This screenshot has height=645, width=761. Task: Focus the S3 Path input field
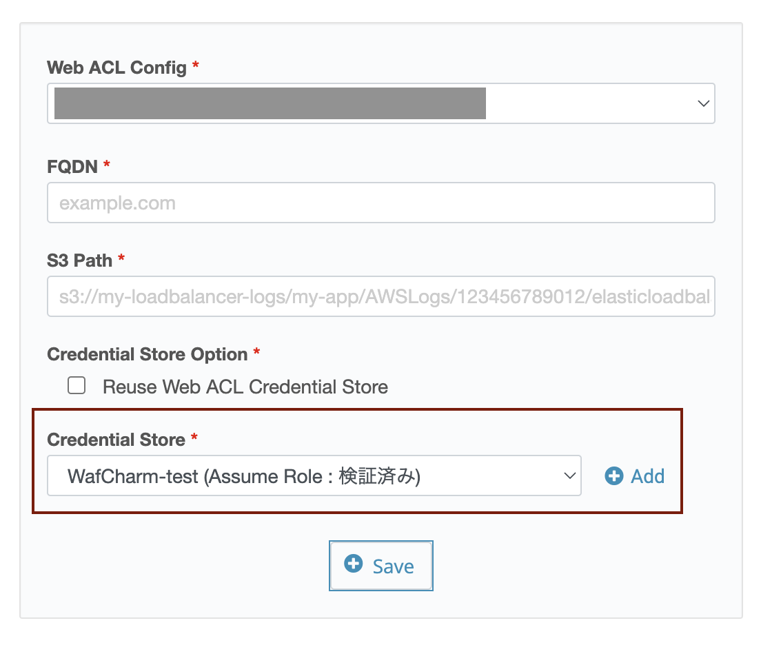[381, 296]
